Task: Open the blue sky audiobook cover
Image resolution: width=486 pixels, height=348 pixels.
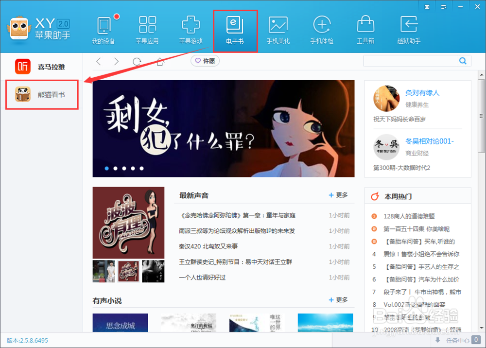Action: pos(325,323)
